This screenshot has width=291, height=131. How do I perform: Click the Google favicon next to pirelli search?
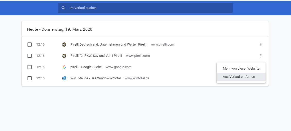tap(64, 67)
